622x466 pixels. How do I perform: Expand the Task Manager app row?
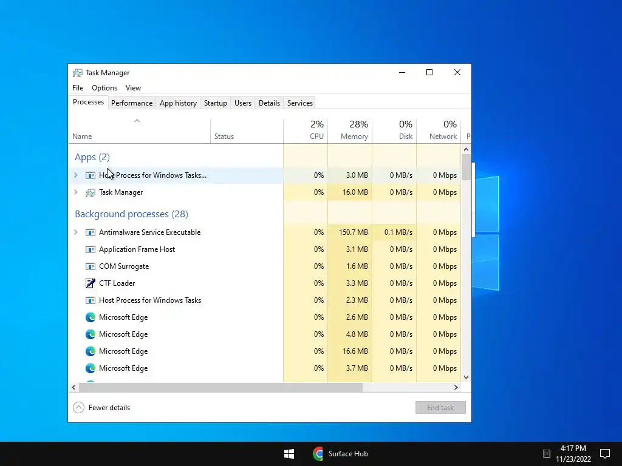[76, 192]
